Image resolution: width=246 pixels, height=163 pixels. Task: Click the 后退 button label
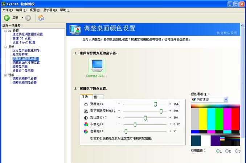(x=15, y=18)
